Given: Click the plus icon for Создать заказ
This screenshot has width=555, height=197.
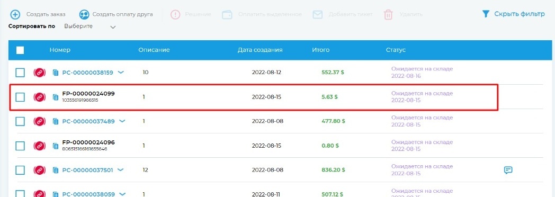Looking at the screenshot, I should coord(15,14).
